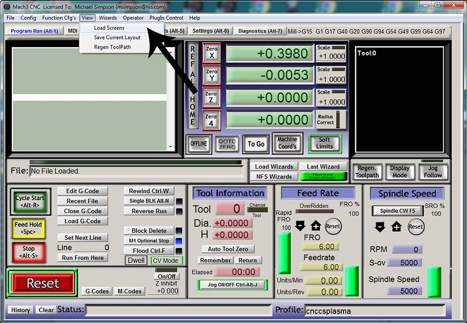Screen dimensions: 467x323
Task: Reset the spindle speed override
Action: tap(415, 226)
